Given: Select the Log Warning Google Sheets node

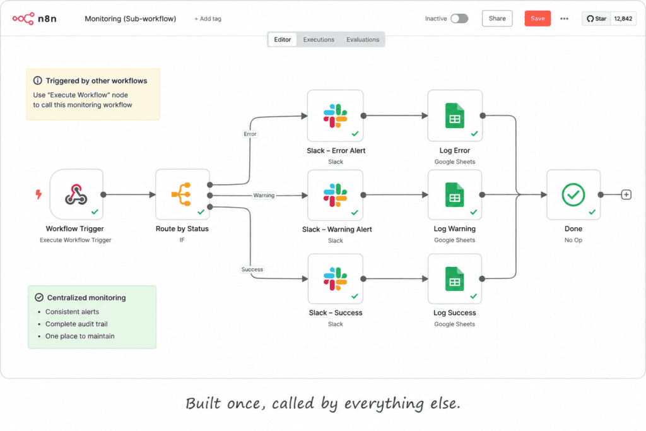Looking at the screenshot, I should pyautogui.click(x=455, y=195).
